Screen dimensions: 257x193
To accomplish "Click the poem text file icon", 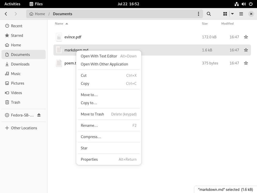I will point(59,63).
